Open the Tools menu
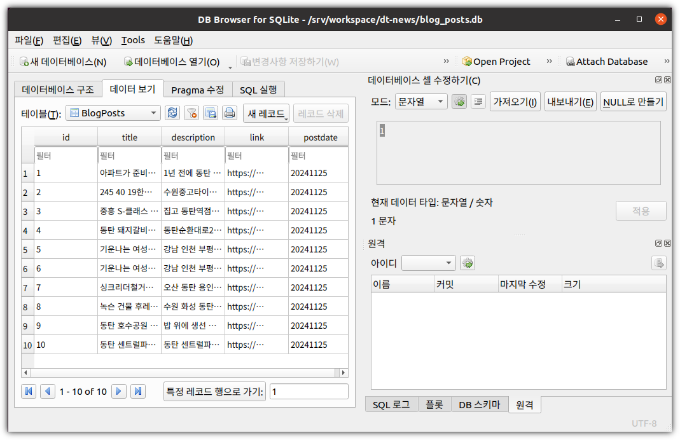 pyautogui.click(x=133, y=40)
